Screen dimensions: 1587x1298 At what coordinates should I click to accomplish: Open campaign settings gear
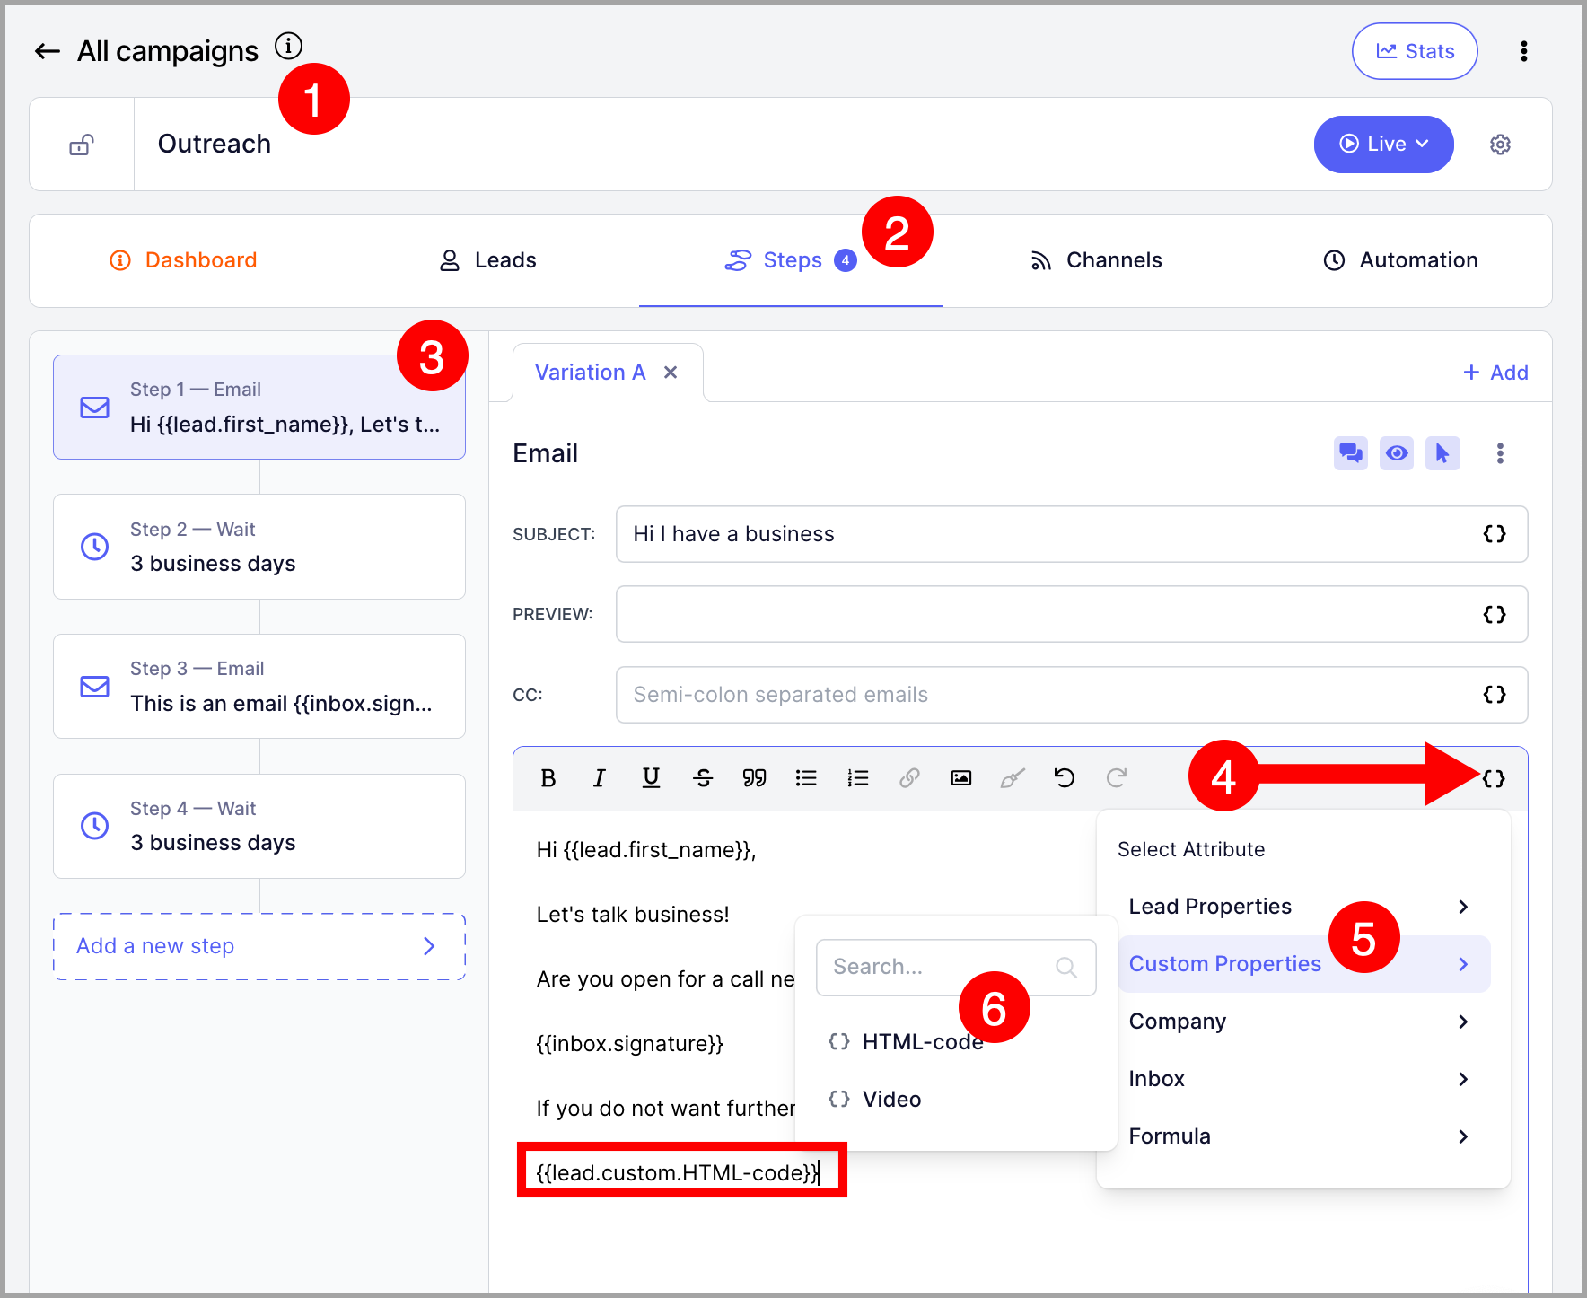click(1500, 145)
